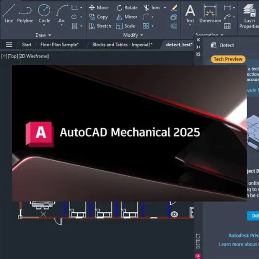This screenshot has width=259, height=259.
Task: Expand the Annotation panel
Action: tap(209, 35)
